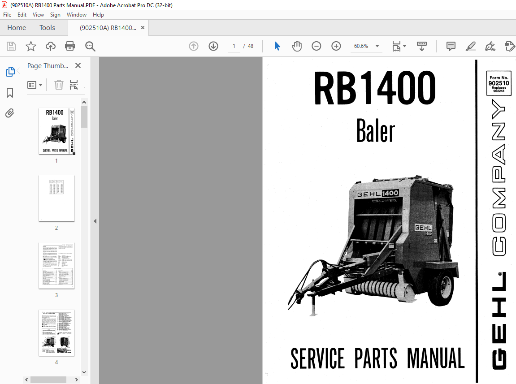Click the 60.6% zoom value field

point(361,46)
